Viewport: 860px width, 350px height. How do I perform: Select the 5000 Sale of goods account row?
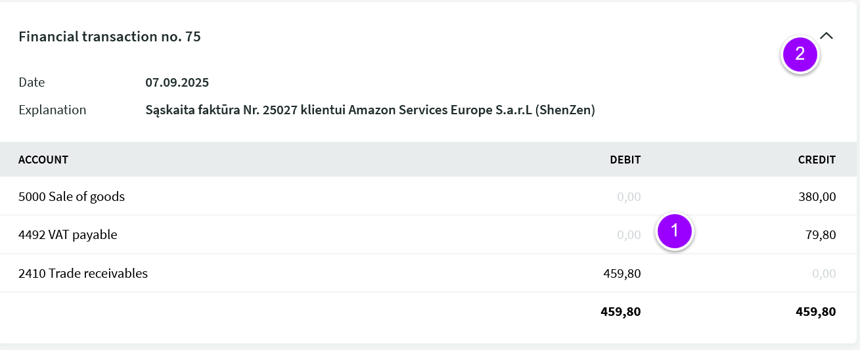point(428,196)
